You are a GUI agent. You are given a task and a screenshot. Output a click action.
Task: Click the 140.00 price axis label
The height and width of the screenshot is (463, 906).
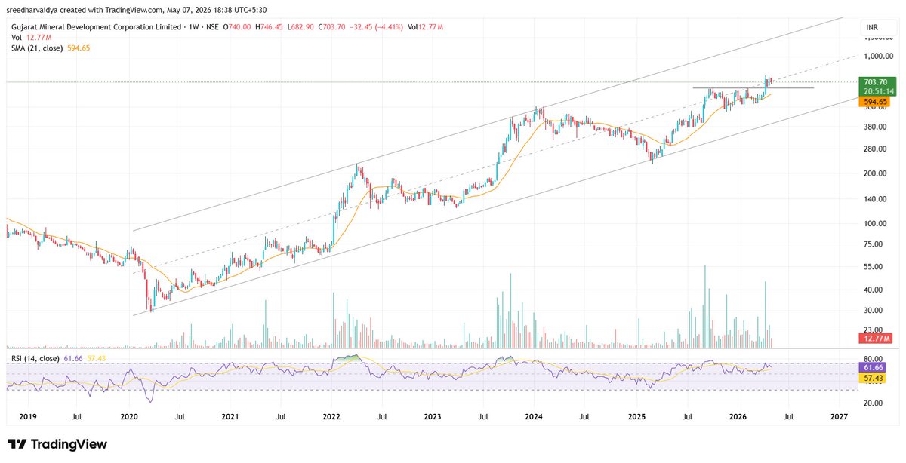click(875, 199)
